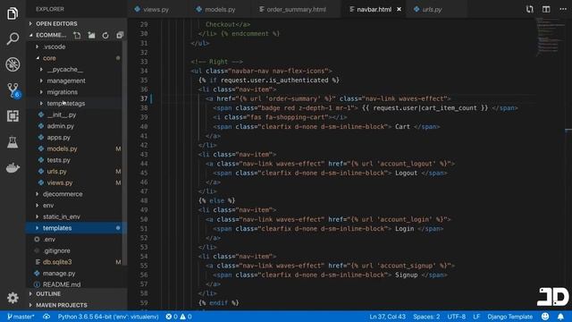Open models.py in the file tree
572x322 pixels.
(62, 148)
